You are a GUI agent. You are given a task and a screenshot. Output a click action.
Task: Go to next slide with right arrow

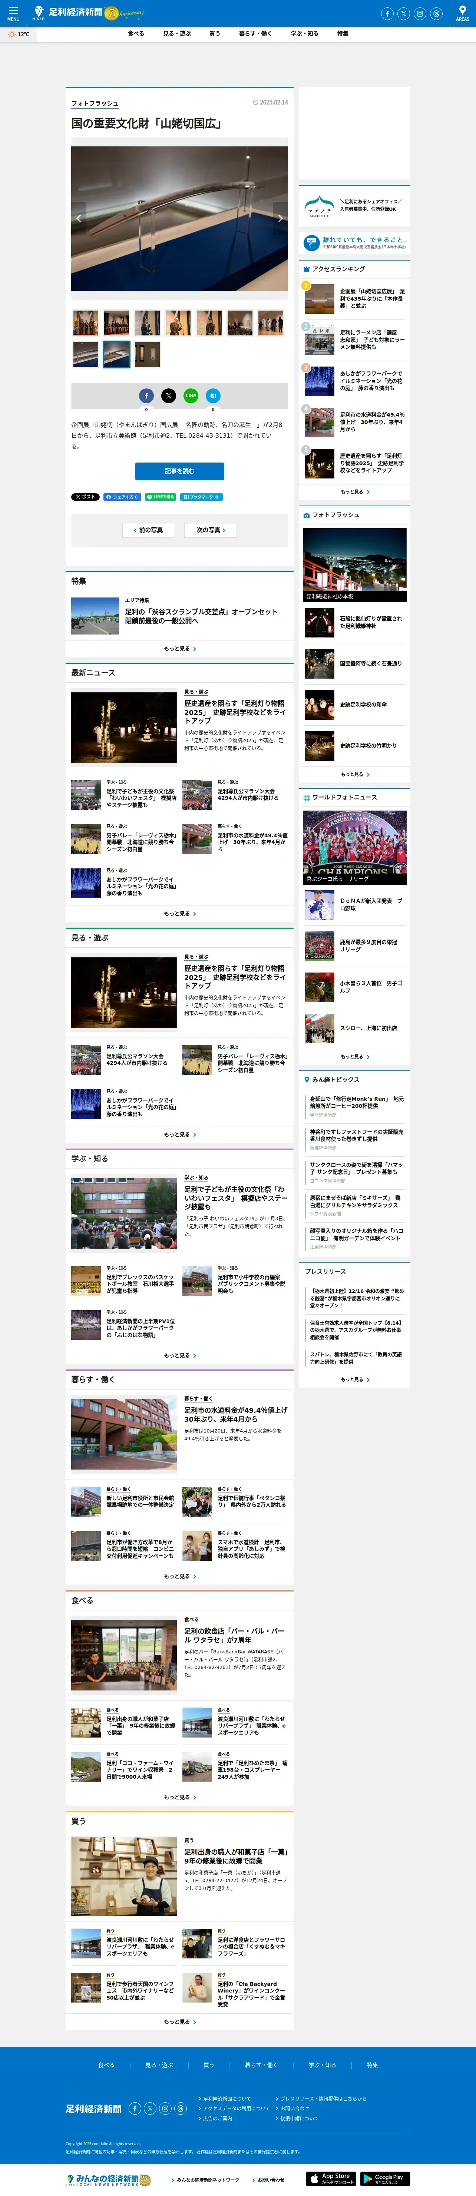280,218
